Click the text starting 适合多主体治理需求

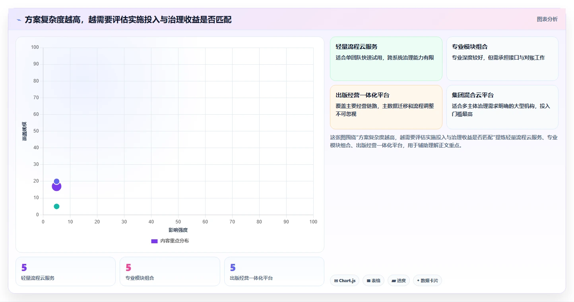501,110
